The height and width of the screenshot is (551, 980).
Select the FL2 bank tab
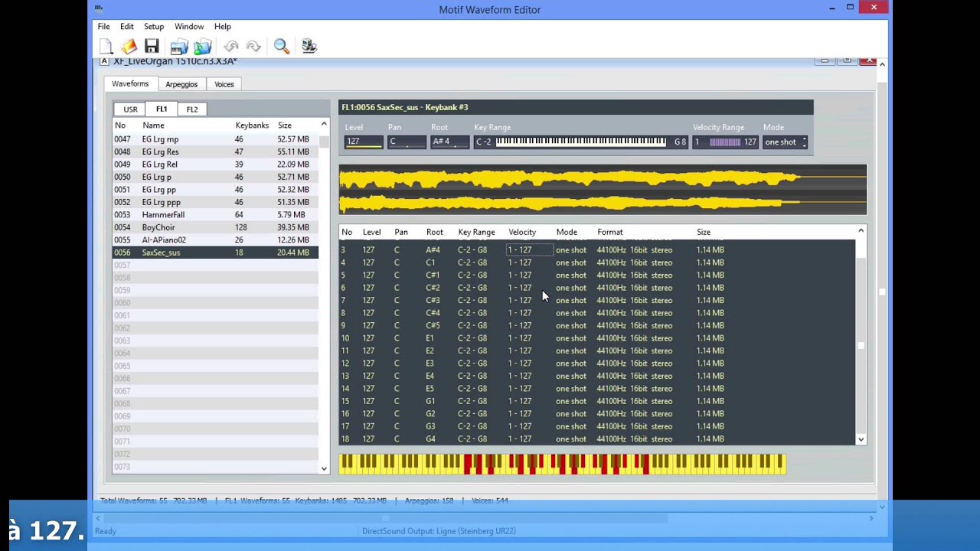coord(192,109)
